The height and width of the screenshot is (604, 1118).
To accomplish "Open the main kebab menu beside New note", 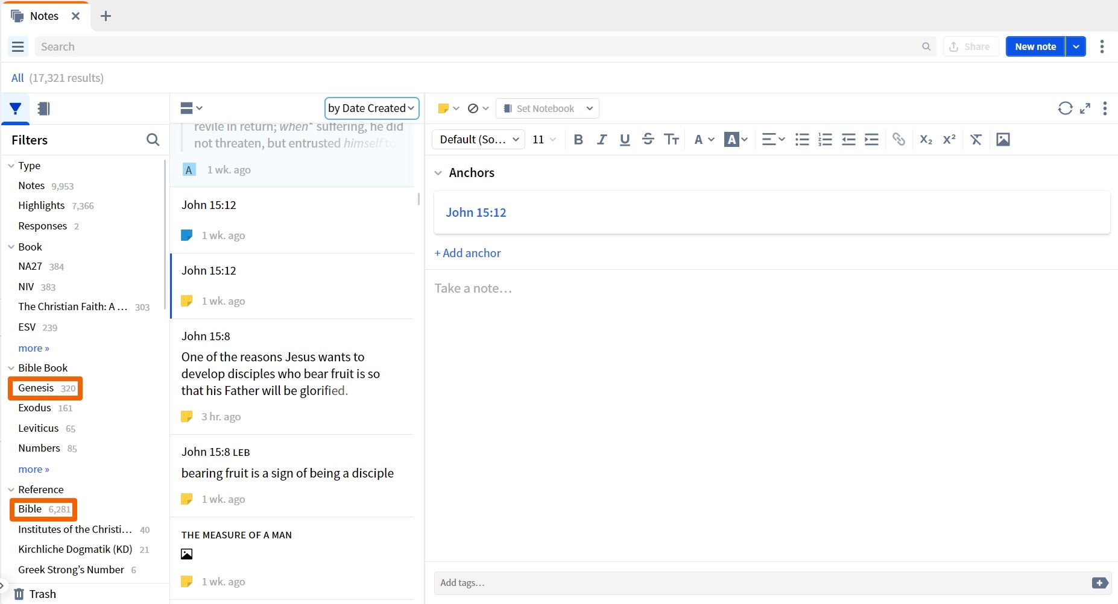I will (x=1102, y=46).
